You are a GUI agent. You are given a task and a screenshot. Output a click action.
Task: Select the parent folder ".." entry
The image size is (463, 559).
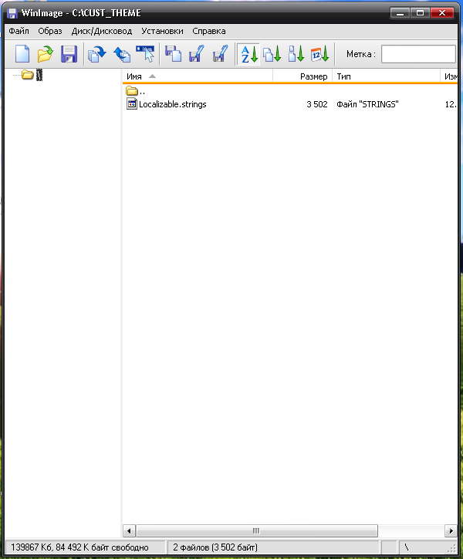click(136, 91)
